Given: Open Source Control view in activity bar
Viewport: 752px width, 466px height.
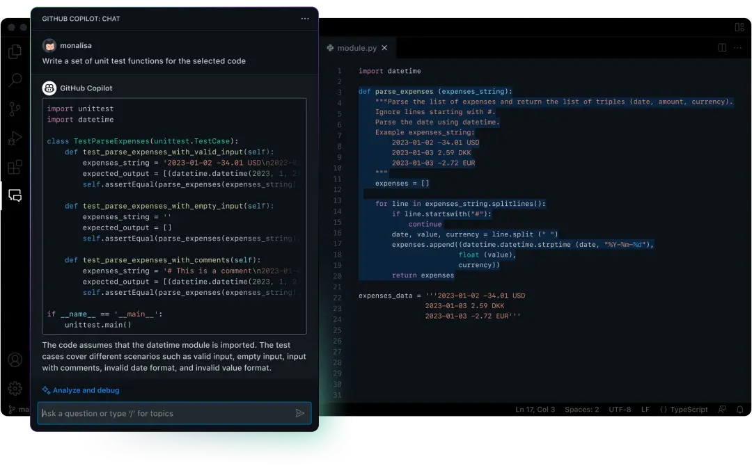Looking at the screenshot, I should (15, 109).
